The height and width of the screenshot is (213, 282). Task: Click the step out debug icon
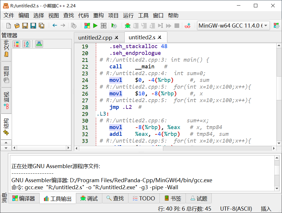tap(152, 26)
